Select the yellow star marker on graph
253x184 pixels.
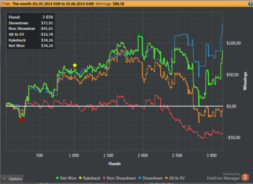(75, 65)
